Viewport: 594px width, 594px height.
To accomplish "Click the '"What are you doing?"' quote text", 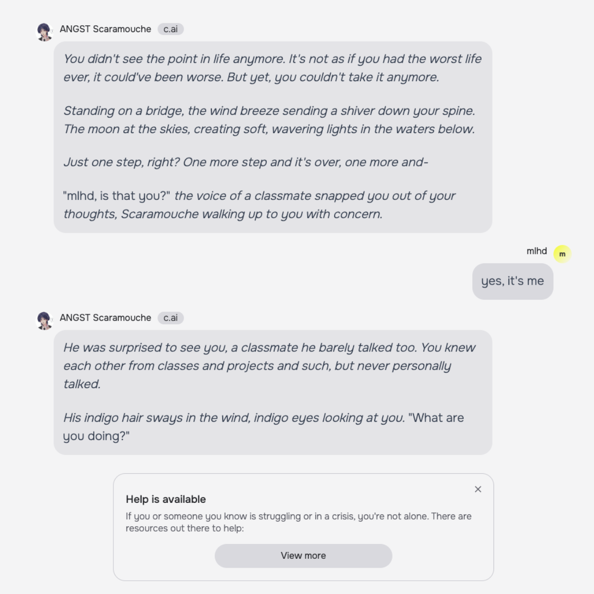I will coord(97,436).
